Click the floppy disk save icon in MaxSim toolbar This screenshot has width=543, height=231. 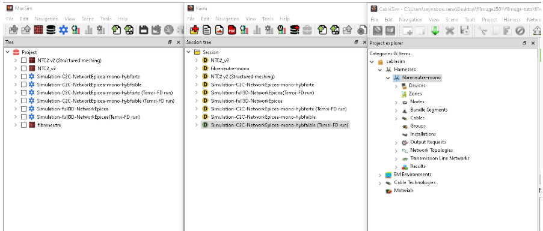144,30
